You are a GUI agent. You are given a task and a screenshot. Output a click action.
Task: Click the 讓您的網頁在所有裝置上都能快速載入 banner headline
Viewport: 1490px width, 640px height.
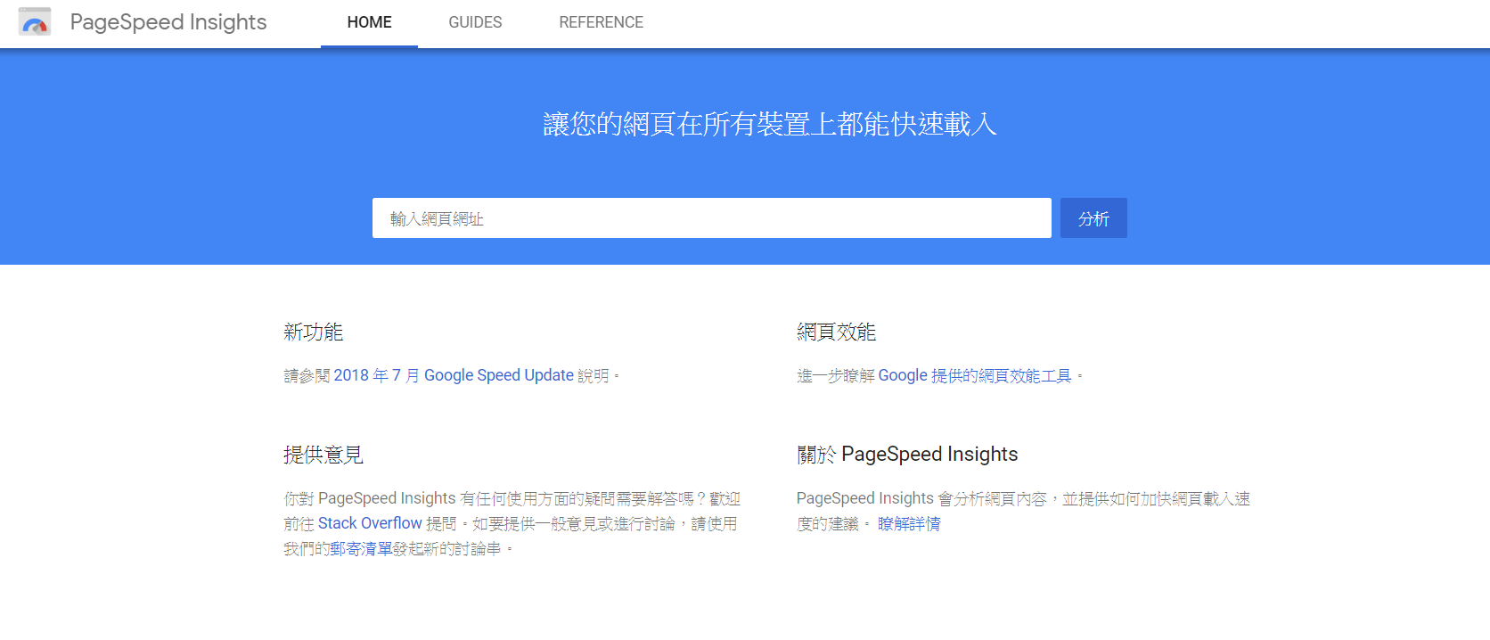(770, 124)
